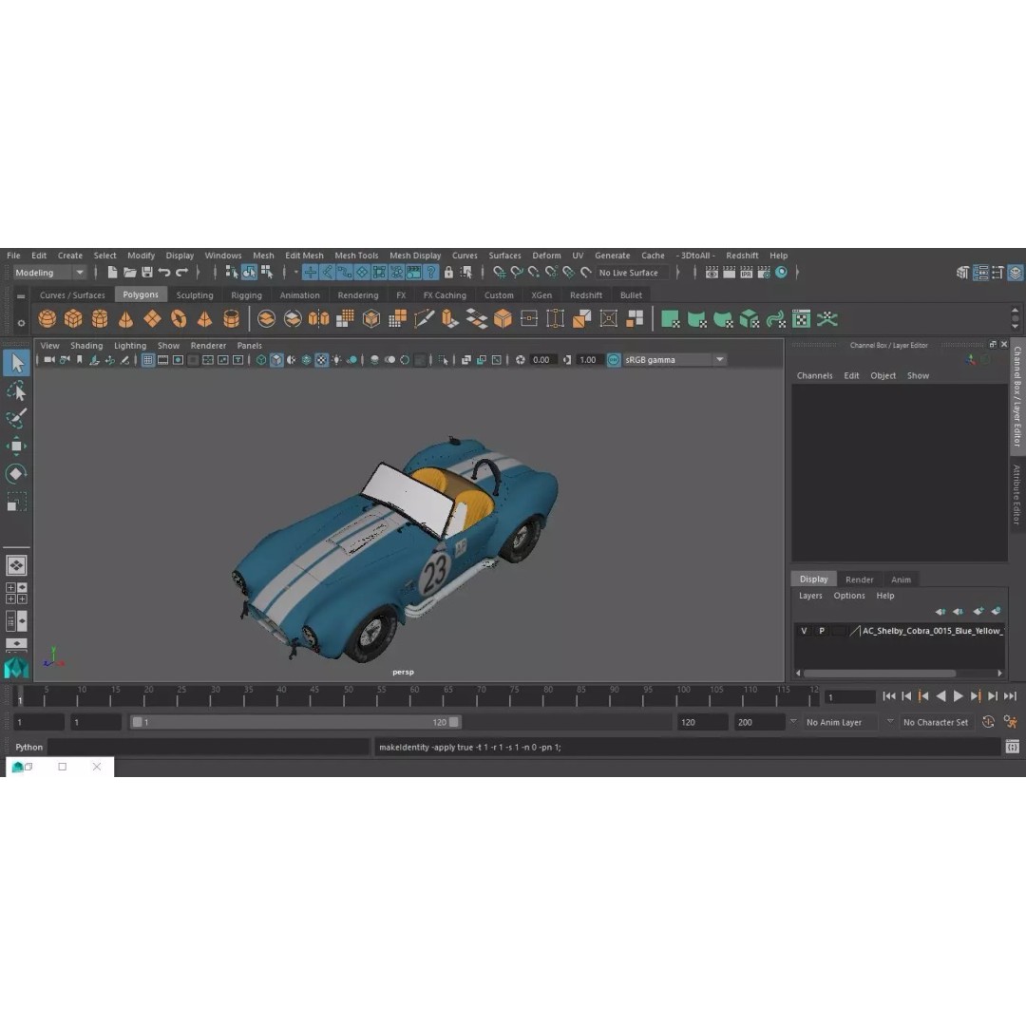Open the viewport Shading menu
The image size is (1026, 1026).
point(86,346)
